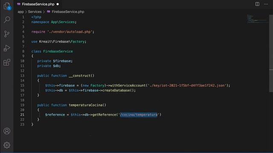Click line number 19 in the gutter
The height and width of the screenshot is (153, 273).
point(22,105)
